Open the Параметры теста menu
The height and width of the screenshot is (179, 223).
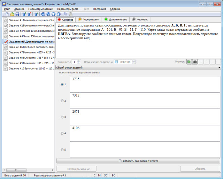click(x=68, y=9)
